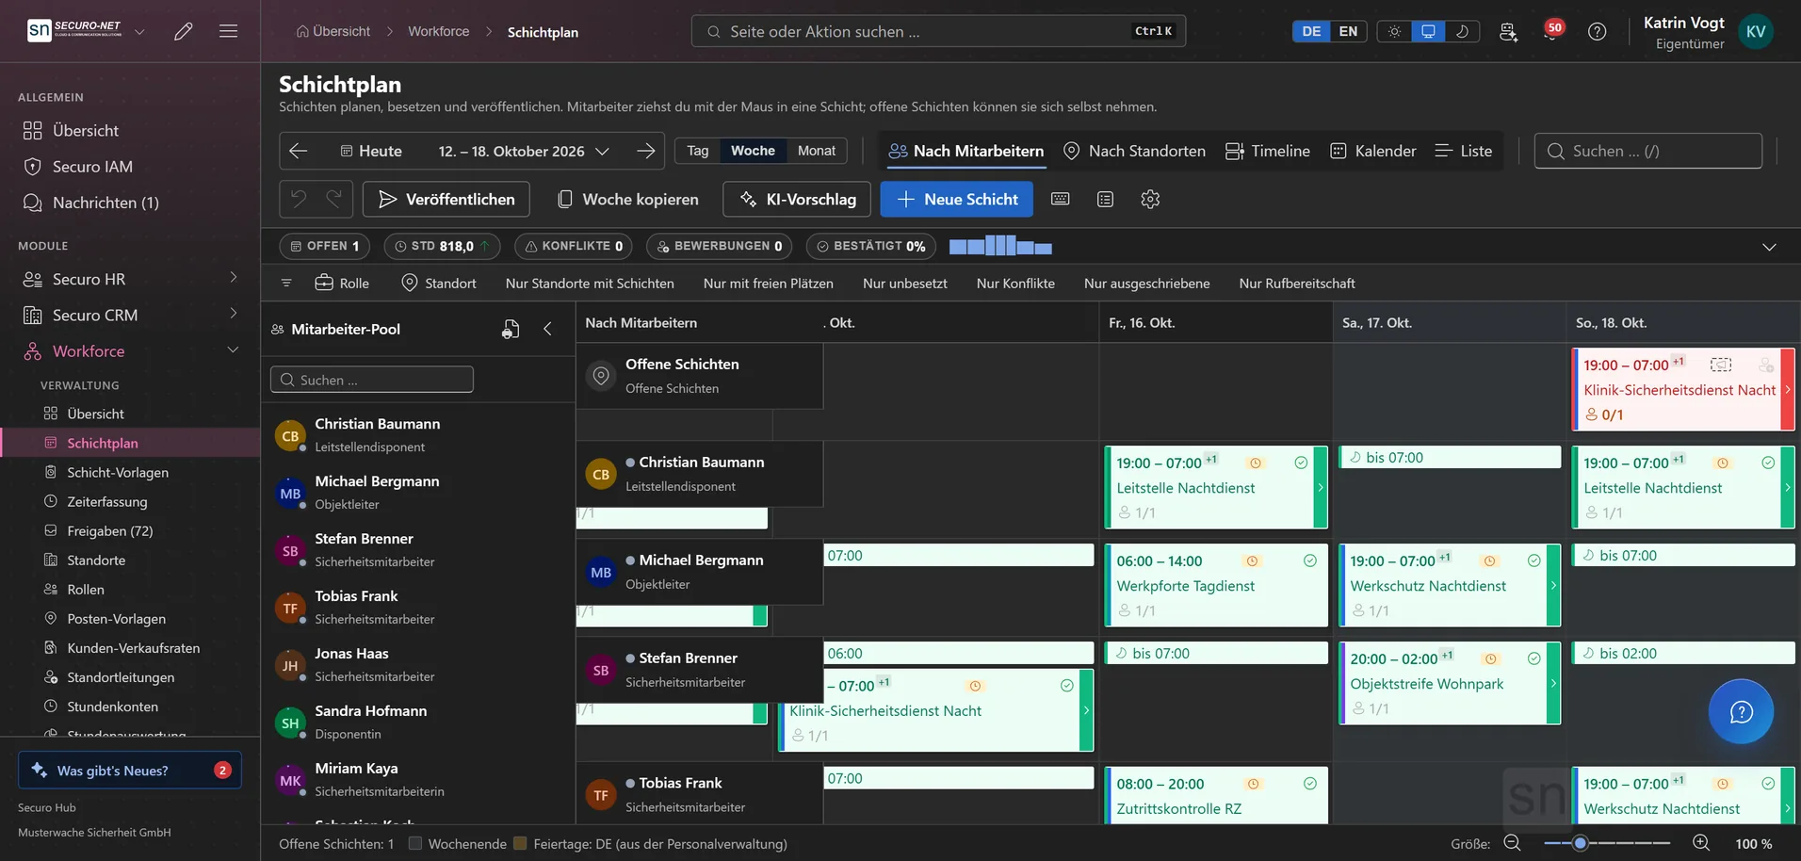Switch to the Kalender view tab
Viewport: 1801px width, 861px height.
tap(1373, 151)
